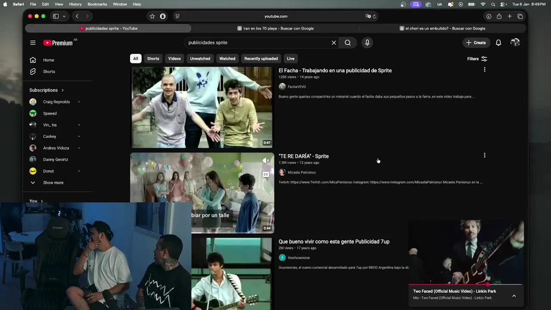Open Micaela Psinisnuc channel link
The height and width of the screenshot is (310, 551).
[x=302, y=172]
